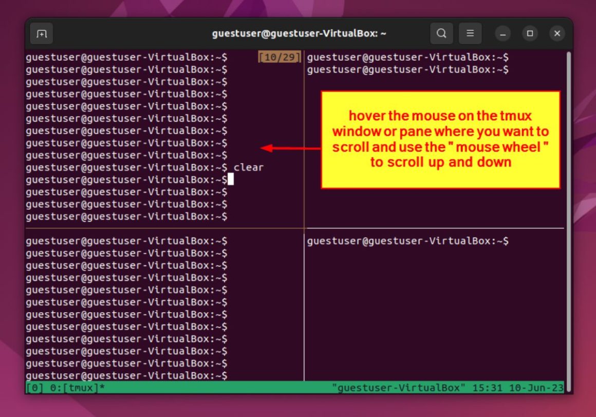This screenshot has height=417, width=596.
Task: Open a new terminal tab
Action: [42, 33]
